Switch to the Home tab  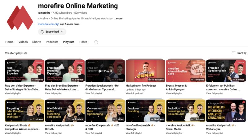pos(9,42)
